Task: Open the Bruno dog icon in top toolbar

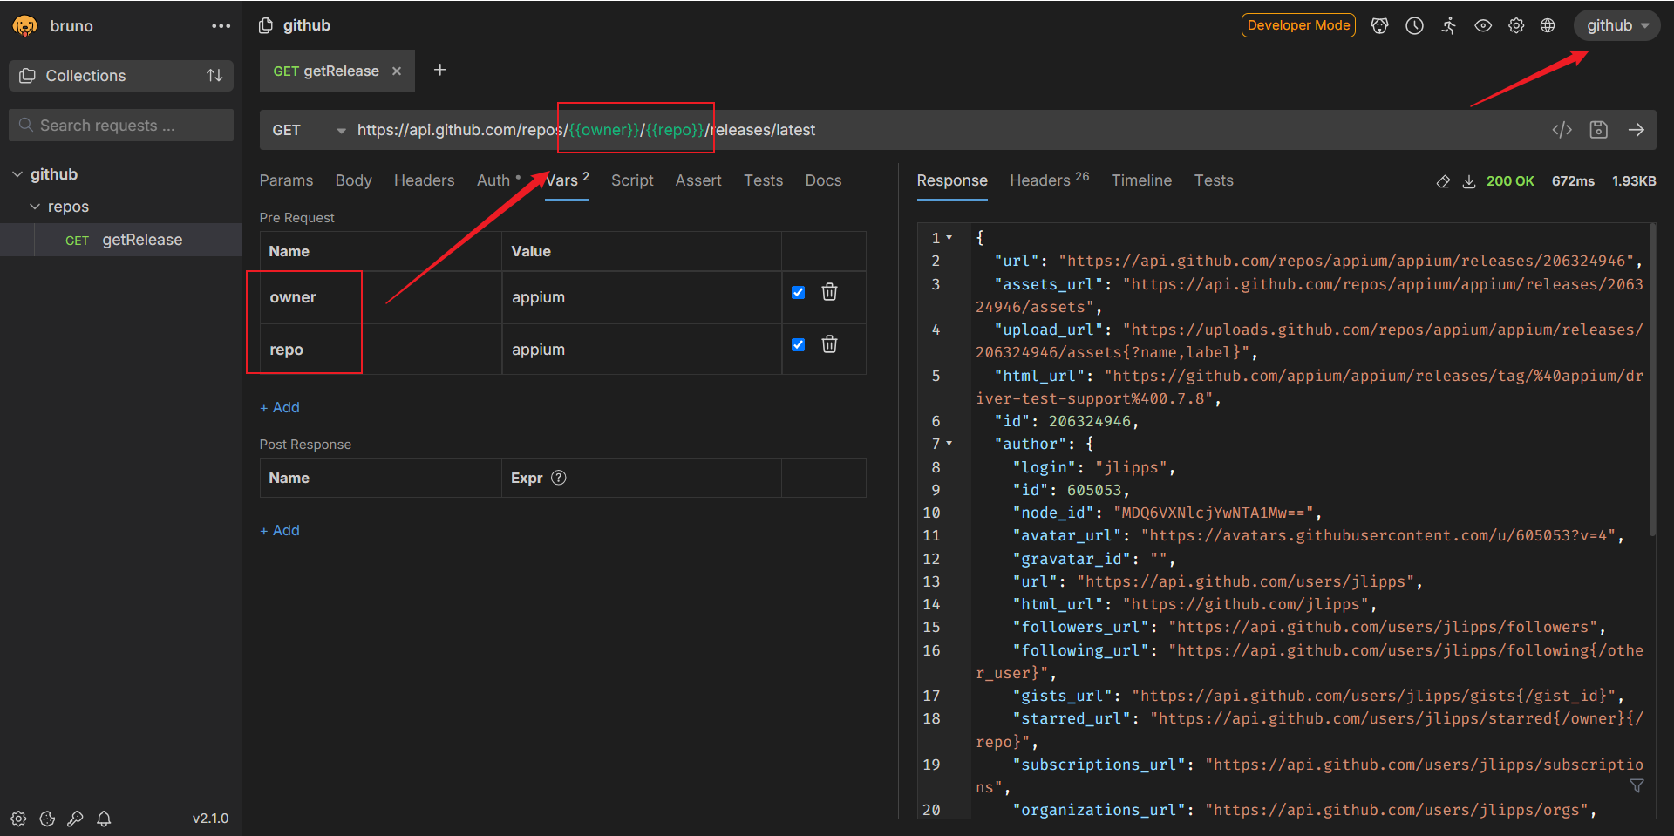Action: [1379, 25]
